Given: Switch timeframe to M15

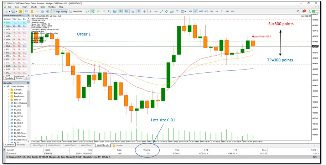Looking at the screenshot, I should pyautogui.click(x=201, y=11).
